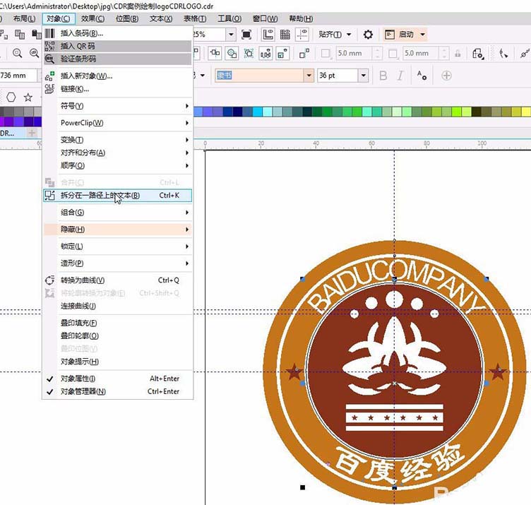Open the zoom level dropdown arrow
The width and height of the screenshot is (531, 505).
(231, 35)
